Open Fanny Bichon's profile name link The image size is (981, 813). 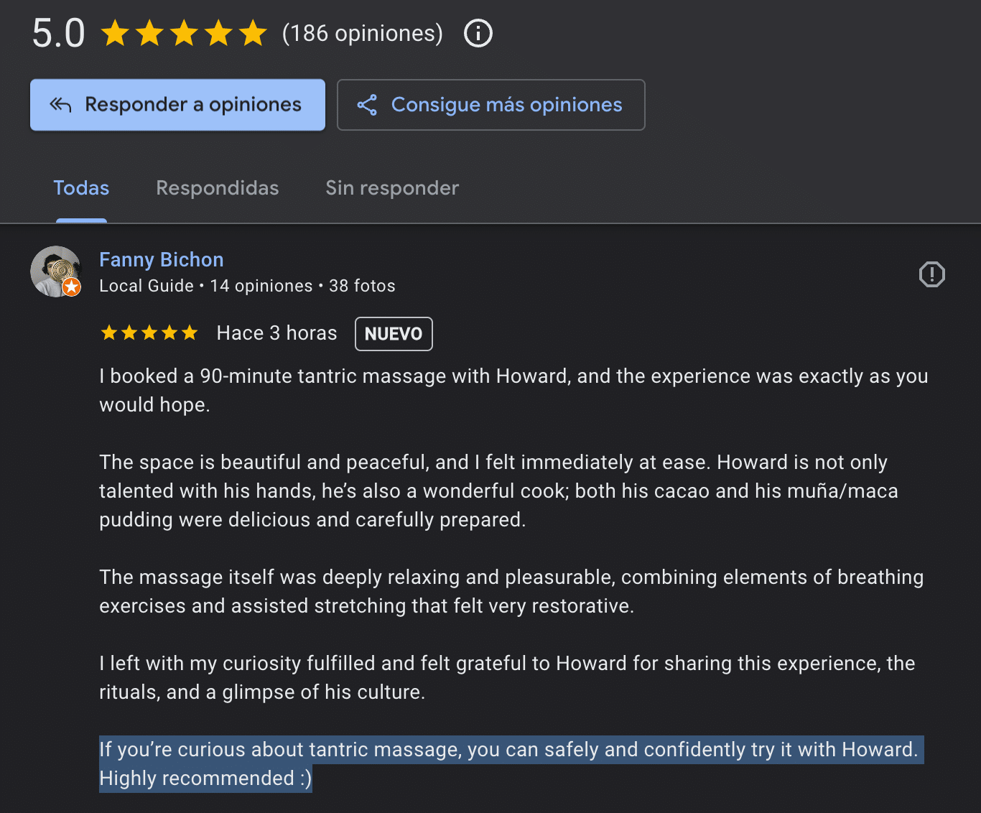pyautogui.click(x=161, y=260)
